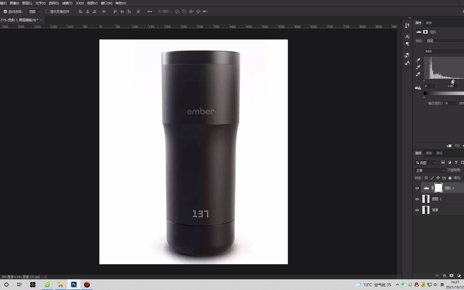
Task: Open the layer filter 类型 dropdown
Action: click(x=426, y=162)
